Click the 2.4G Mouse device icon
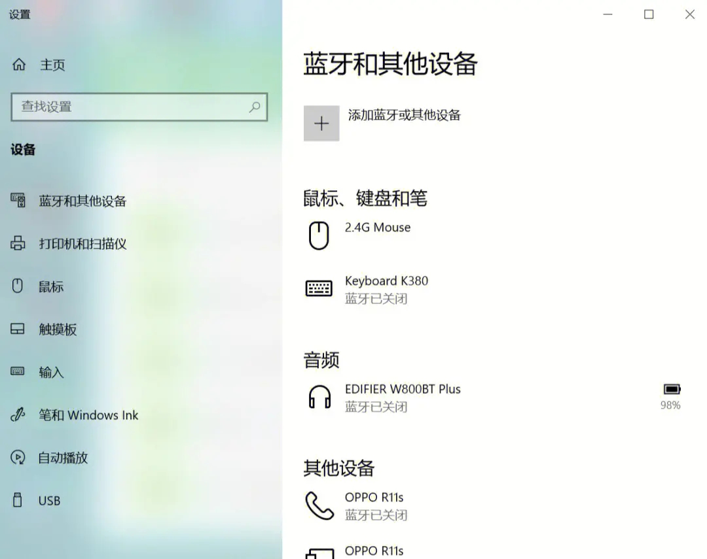This screenshot has width=707, height=559. tap(319, 235)
